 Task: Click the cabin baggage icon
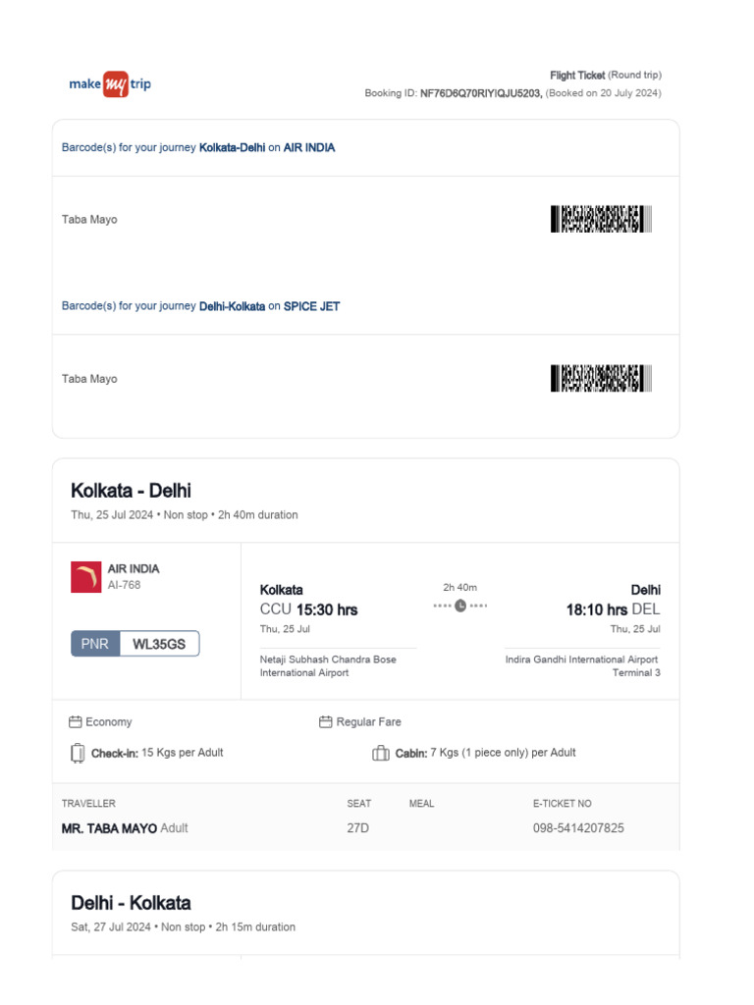pyautogui.click(x=381, y=754)
